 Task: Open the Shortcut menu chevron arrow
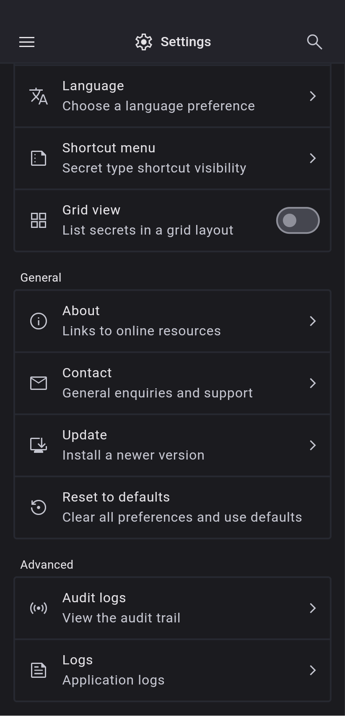coord(313,158)
